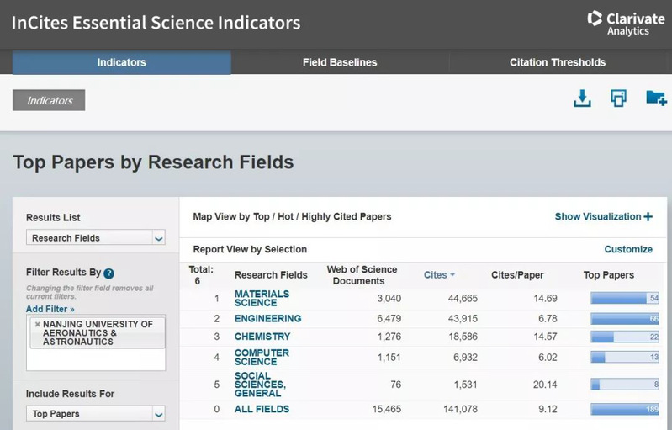Click the Filter Results By help icon
The height and width of the screenshot is (430, 672).
108,273
